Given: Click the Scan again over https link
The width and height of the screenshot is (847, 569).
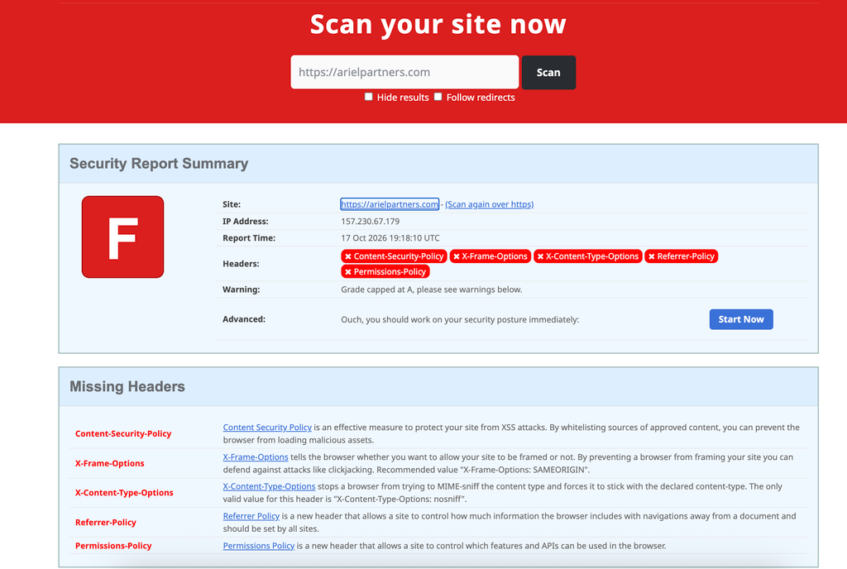Looking at the screenshot, I should [490, 204].
